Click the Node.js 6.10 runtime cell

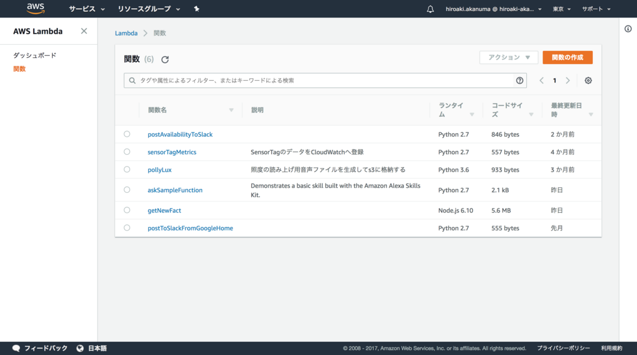click(x=455, y=210)
